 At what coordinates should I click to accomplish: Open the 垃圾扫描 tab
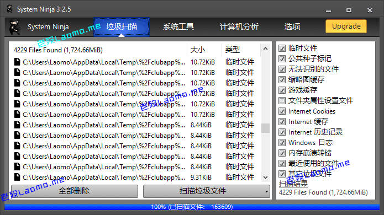click(122, 26)
